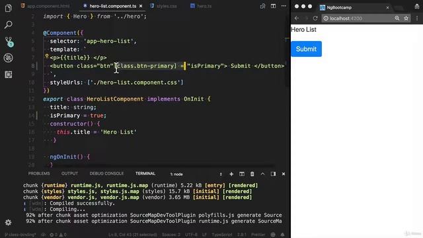
Task: Open the OUTPUT panel tab
Action: pyautogui.click(x=69, y=173)
